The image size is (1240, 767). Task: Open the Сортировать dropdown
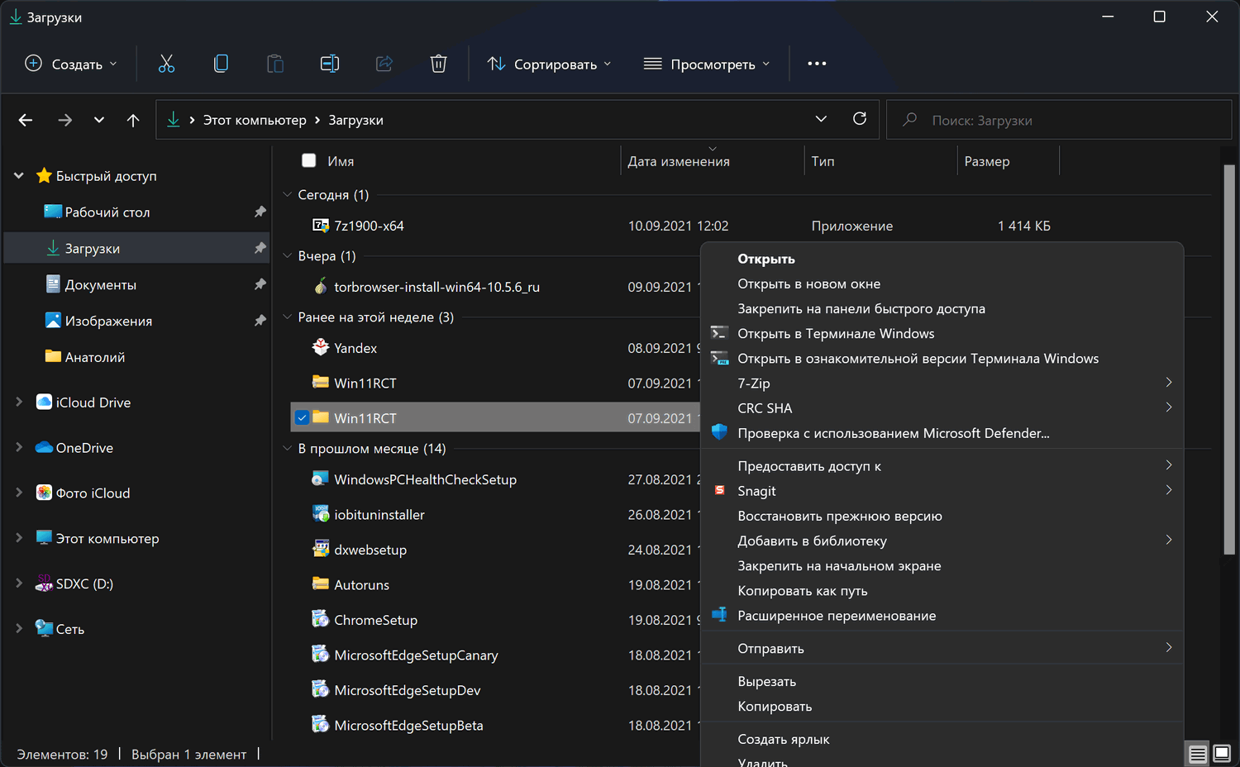tap(549, 64)
